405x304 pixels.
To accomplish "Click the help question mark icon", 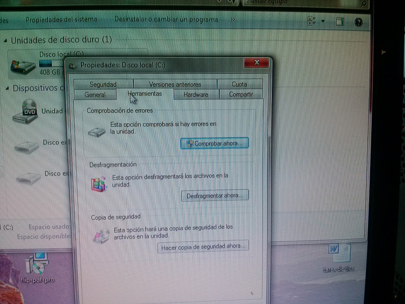I will pyautogui.click(x=358, y=22).
